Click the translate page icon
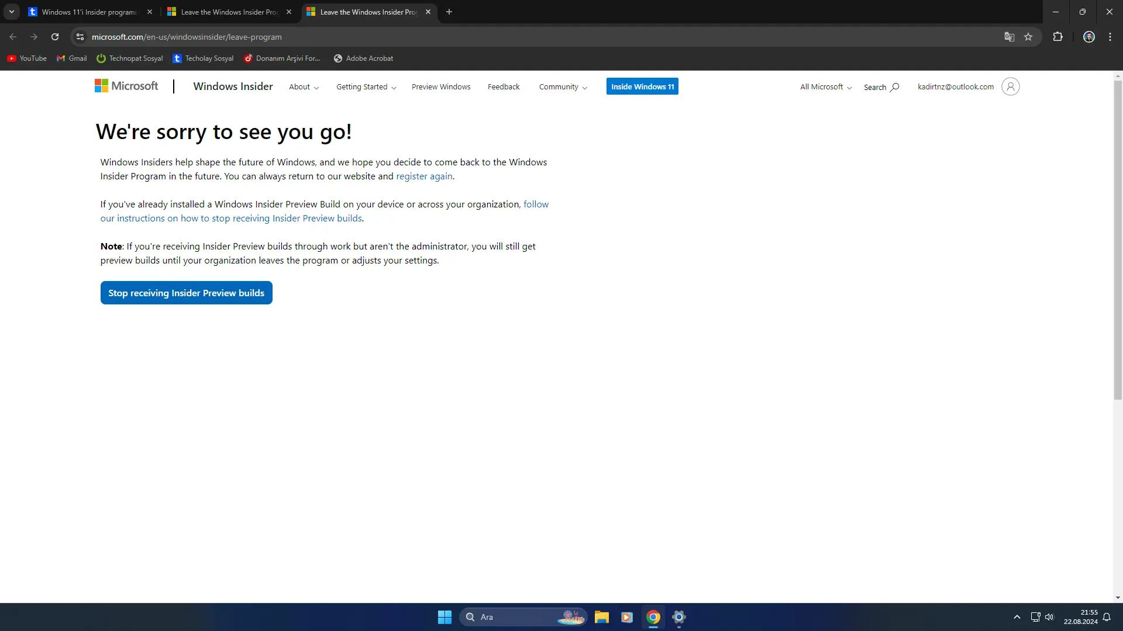Viewport: 1123px width, 631px height. (x=1010, y=37)
